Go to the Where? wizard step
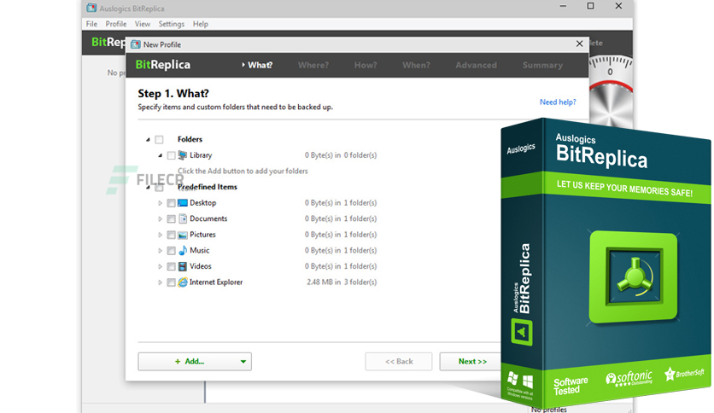 point(313,65)
